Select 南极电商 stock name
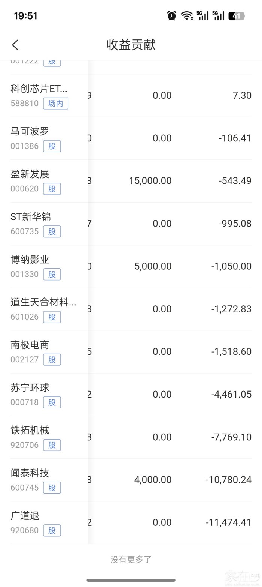Viewport: 262px width, 587px height. [x=30, y=345]
